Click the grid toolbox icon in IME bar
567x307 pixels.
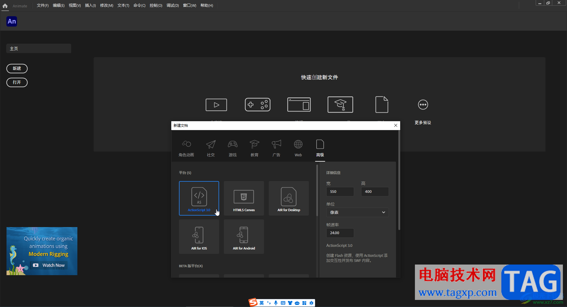[x=304, y=303]
